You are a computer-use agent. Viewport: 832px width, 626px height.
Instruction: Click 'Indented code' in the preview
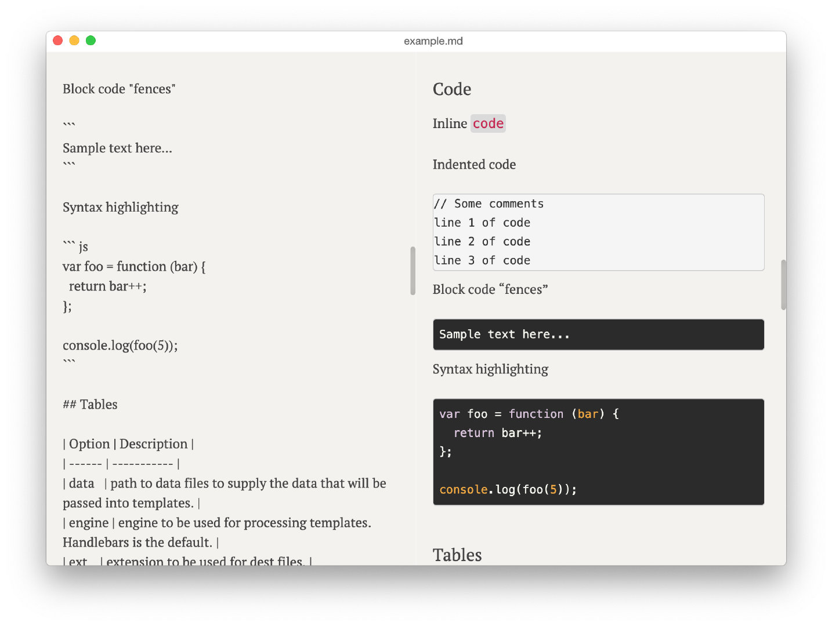point(474,165)
